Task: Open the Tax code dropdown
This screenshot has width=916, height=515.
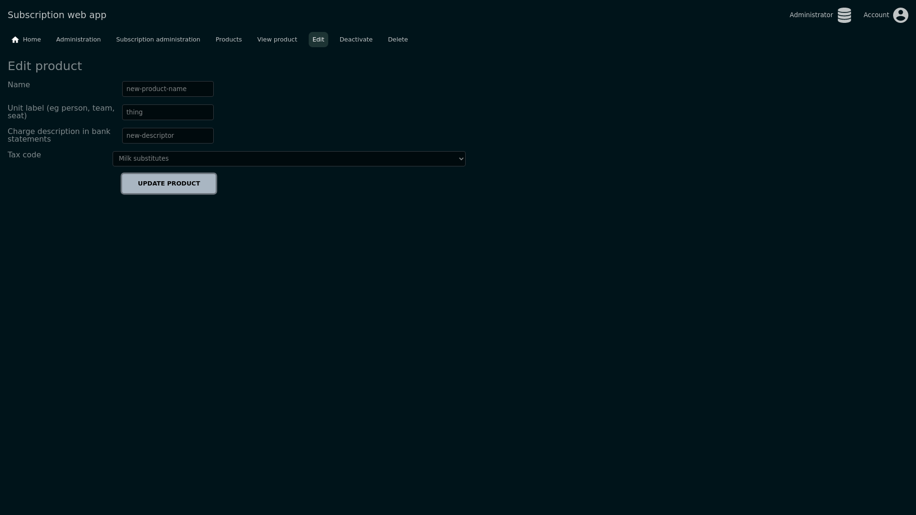Action: (288, 159)
